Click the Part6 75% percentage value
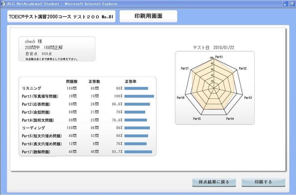 [x=119, y=144]
